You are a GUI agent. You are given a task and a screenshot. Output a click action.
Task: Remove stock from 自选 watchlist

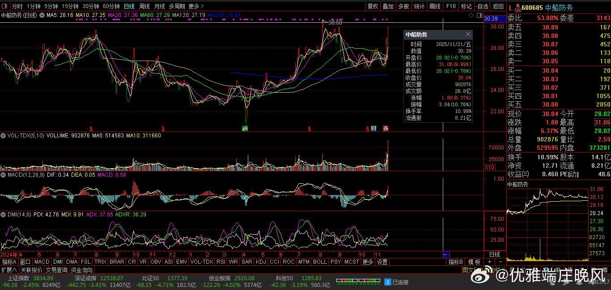click(x=482, y=6)
